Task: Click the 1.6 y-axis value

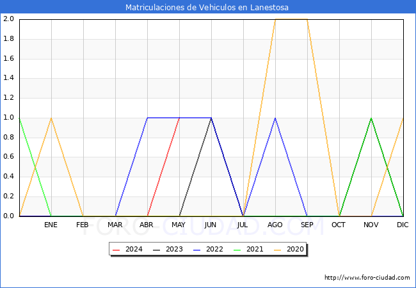Action: pos(8,58)
